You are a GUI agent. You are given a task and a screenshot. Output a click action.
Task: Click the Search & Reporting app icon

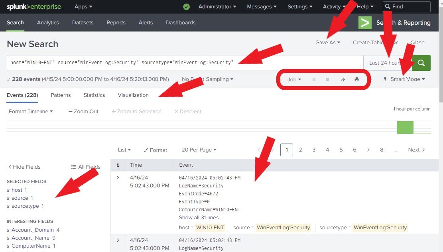point(365,23)
